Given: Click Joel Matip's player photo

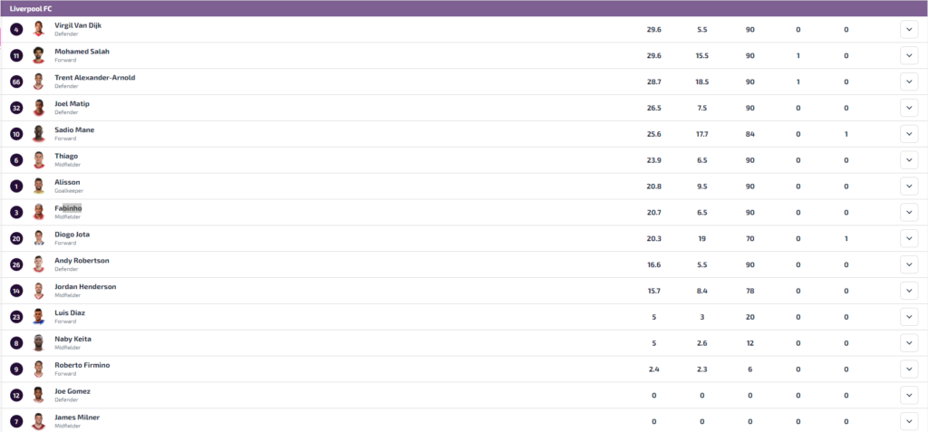Looking at the screenshot, I should [38, 108].
